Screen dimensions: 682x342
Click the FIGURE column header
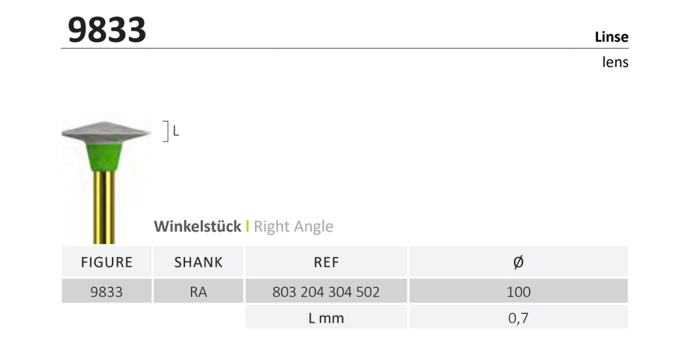(x=107, y=262)
